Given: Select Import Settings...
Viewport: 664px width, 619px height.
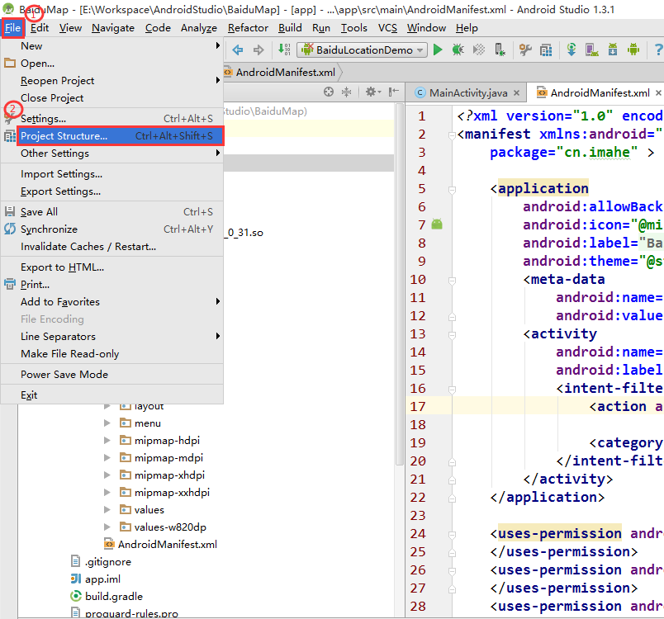Looking at the screenshot, I should coord(111,174).
